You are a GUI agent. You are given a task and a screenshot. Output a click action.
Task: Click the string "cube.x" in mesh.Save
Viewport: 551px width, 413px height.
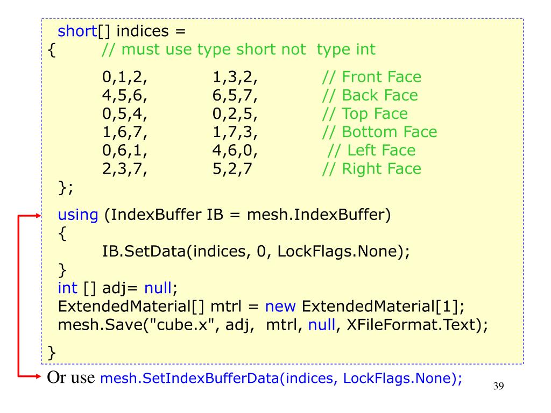[x=182, y=324]
